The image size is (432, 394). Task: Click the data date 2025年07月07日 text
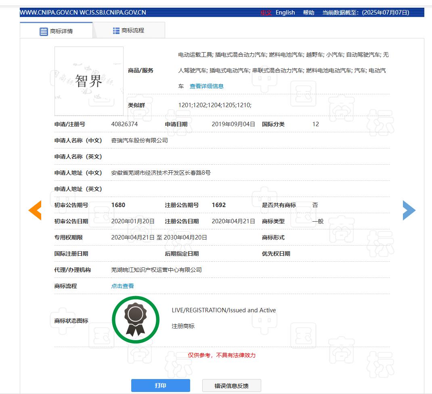[x=386, y=13]
